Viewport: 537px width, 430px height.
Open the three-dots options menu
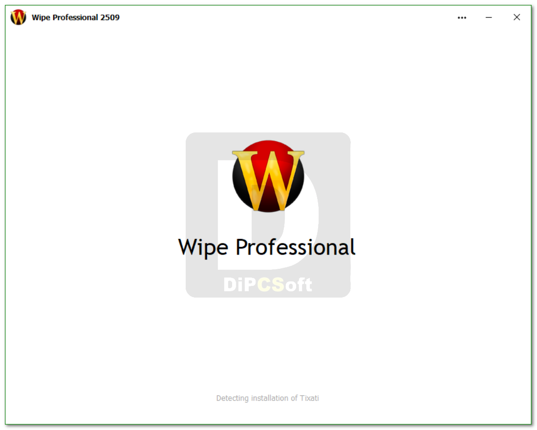click(462, 18)
